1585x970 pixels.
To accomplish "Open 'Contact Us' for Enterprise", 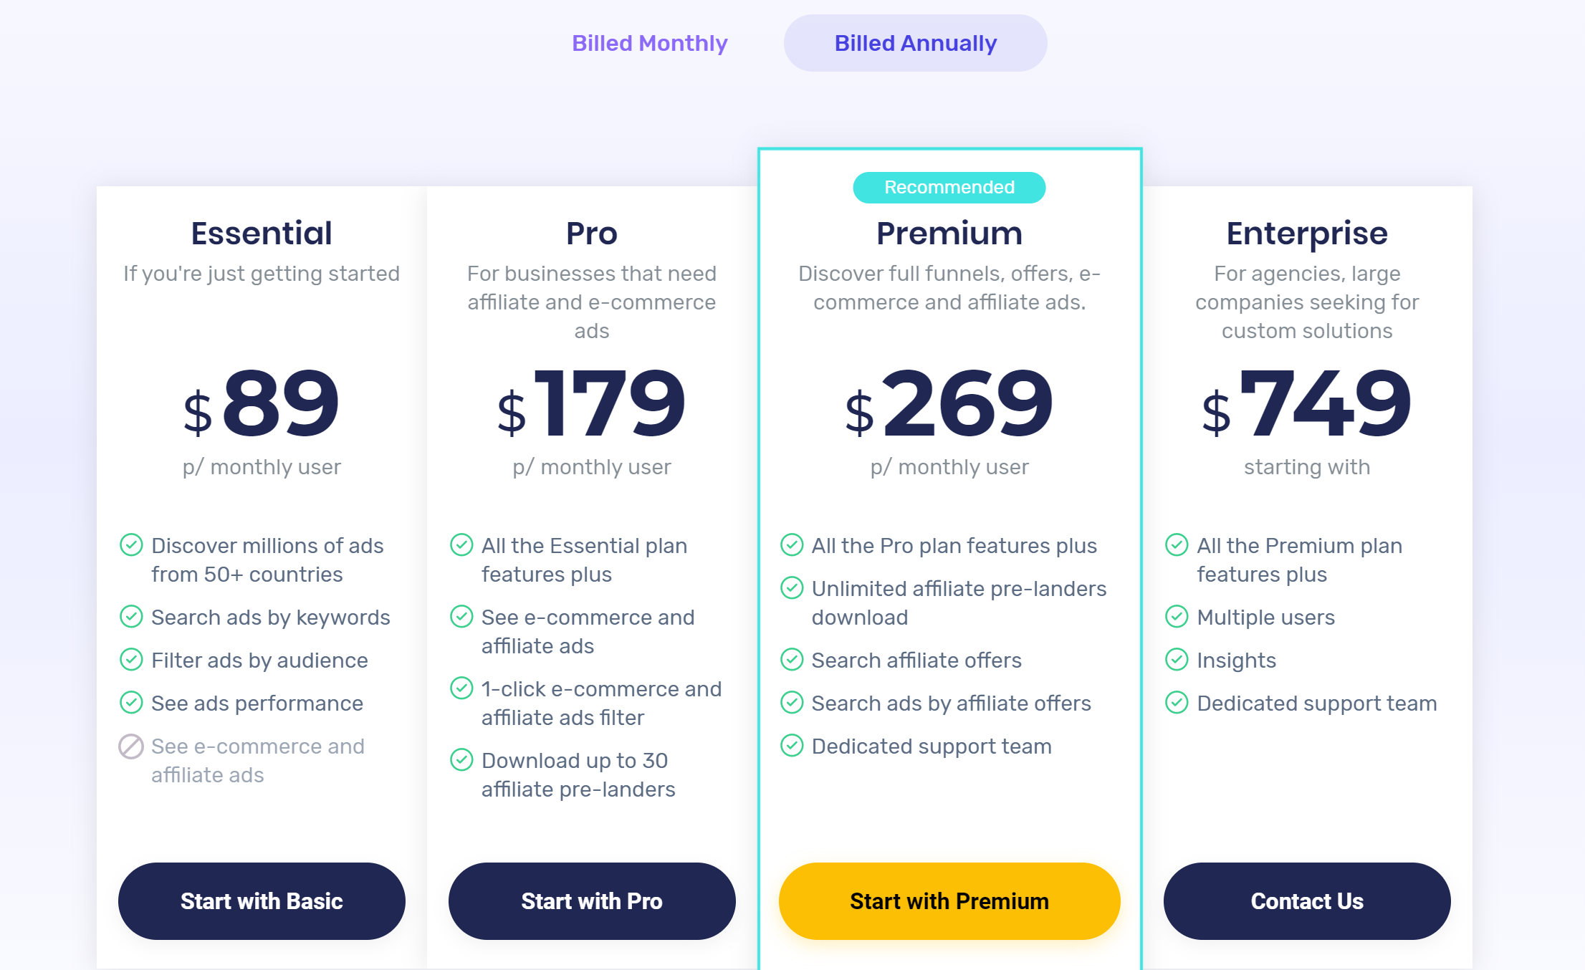I will [x=1306, y=901].
